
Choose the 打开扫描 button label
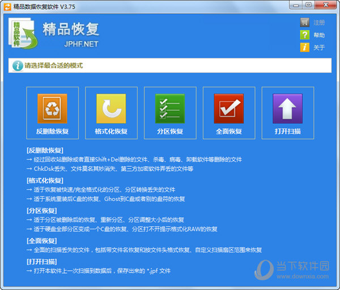287,131
